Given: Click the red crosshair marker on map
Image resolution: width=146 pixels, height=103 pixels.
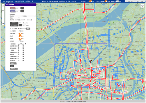Looking at the screenshot, I should 73,51.
